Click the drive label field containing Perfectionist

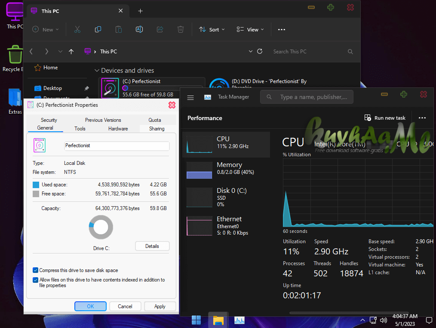(x=117, y=145)
